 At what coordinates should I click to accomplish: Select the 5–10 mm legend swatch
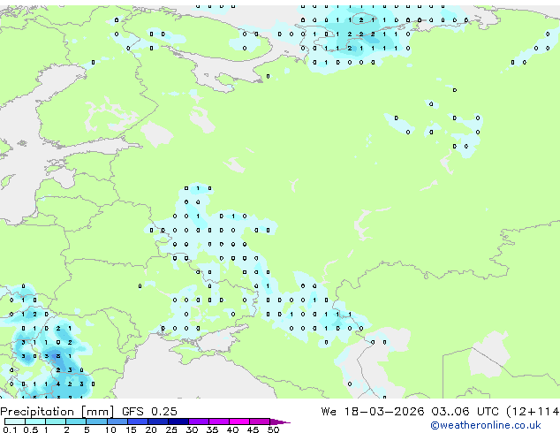[x=96, y=422]
